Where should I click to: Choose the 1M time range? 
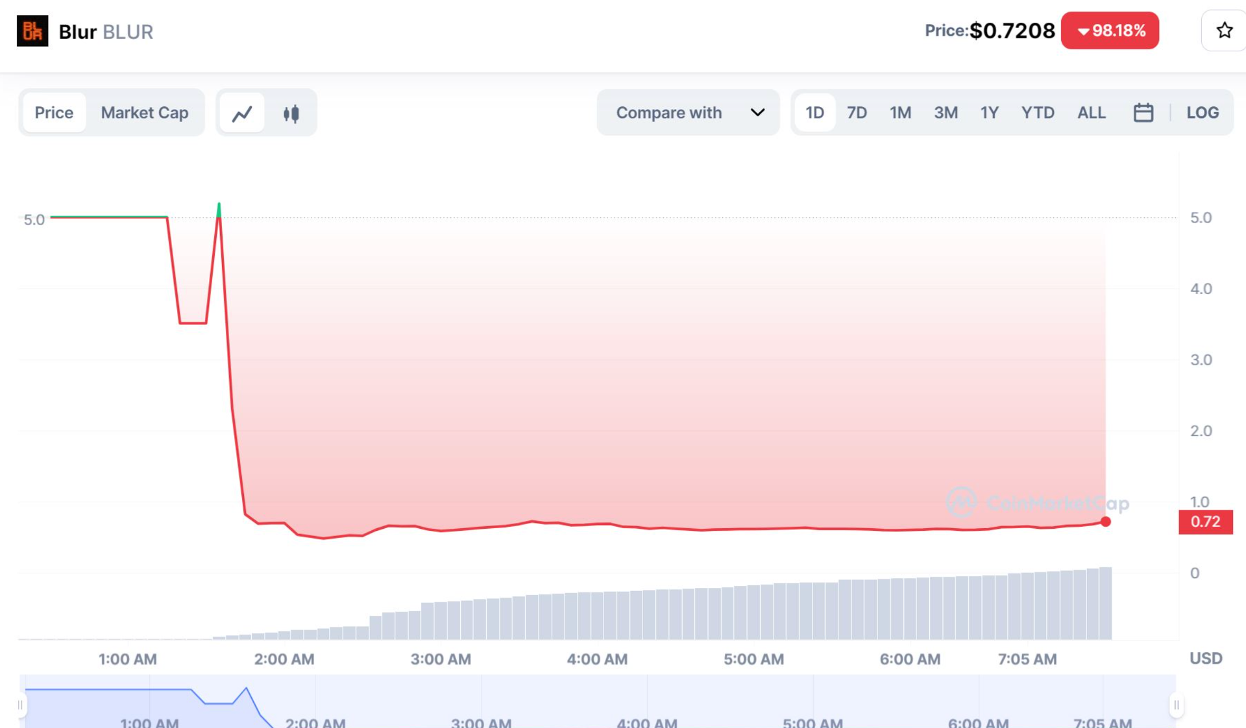[x=901, y=113]
